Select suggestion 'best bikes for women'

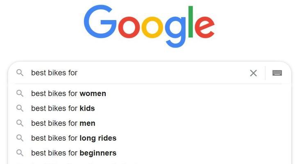tap(150, 93)
